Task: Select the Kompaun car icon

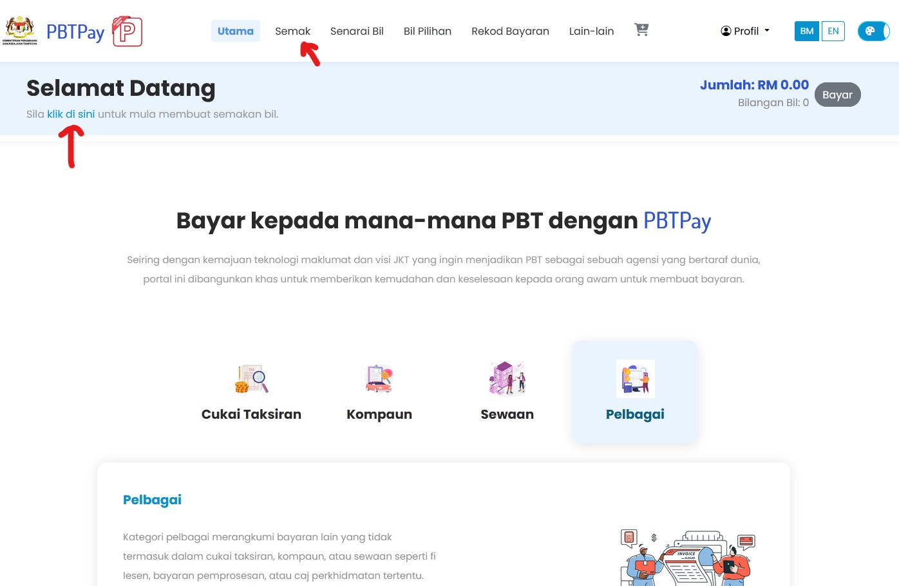Action: [379, 378]
